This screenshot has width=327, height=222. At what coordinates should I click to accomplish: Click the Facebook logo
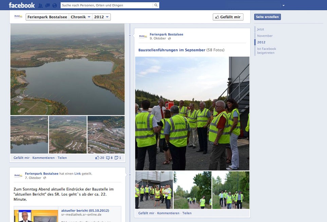click(x=22, y=5)
